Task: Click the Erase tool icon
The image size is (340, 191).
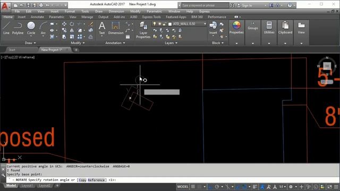Action: click(91, 24)
